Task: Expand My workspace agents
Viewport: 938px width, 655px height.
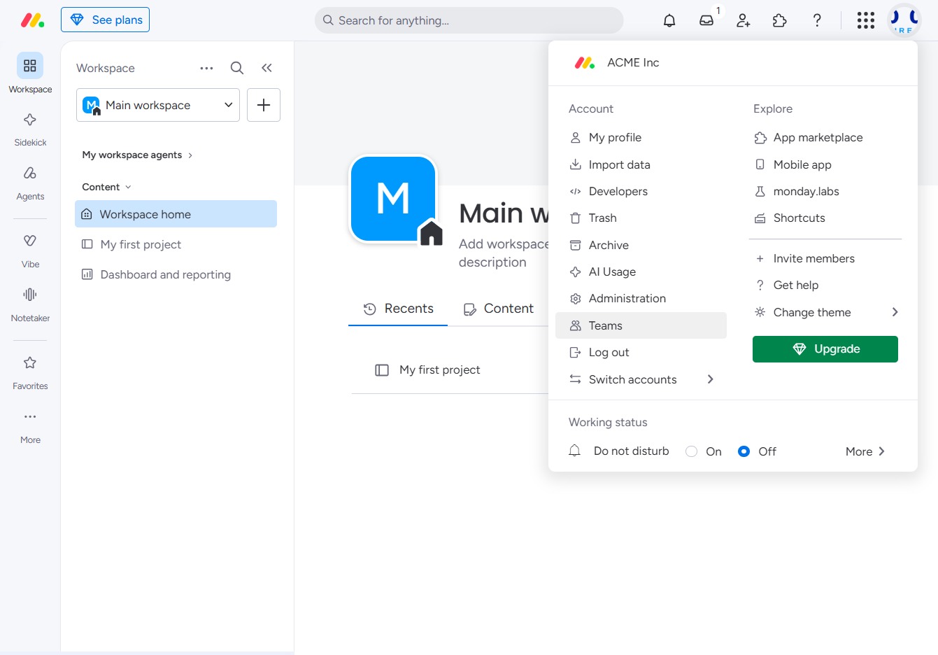Action: [x=137, y=155]
